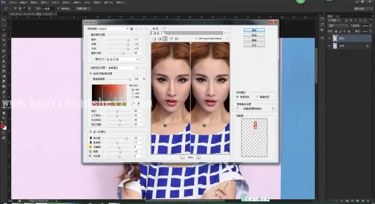Click the 关于 (About) button in Portraiture
Image resolution: width=375 pixels, height=204 pixels.
tap(254, 45)
